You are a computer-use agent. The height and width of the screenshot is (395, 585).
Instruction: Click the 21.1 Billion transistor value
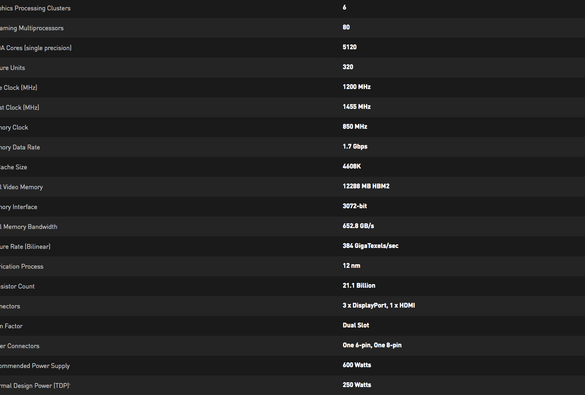359,286
